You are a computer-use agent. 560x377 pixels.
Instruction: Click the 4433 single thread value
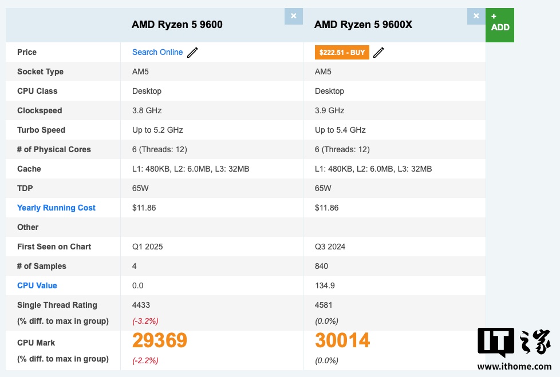(141, 305)
